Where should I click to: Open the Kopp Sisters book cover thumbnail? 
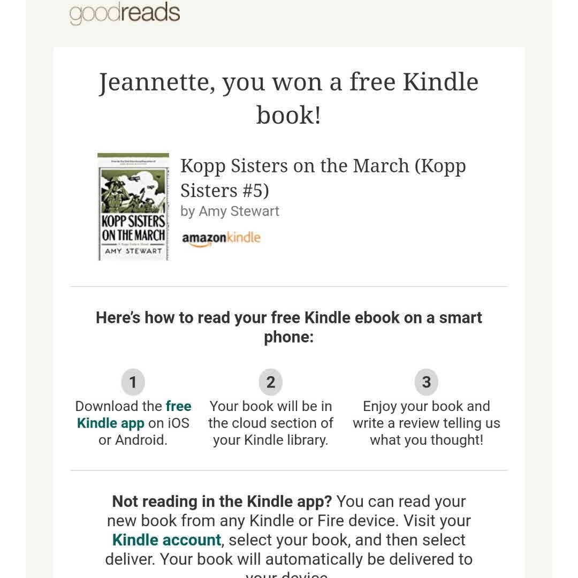click(x=133, y=207)
